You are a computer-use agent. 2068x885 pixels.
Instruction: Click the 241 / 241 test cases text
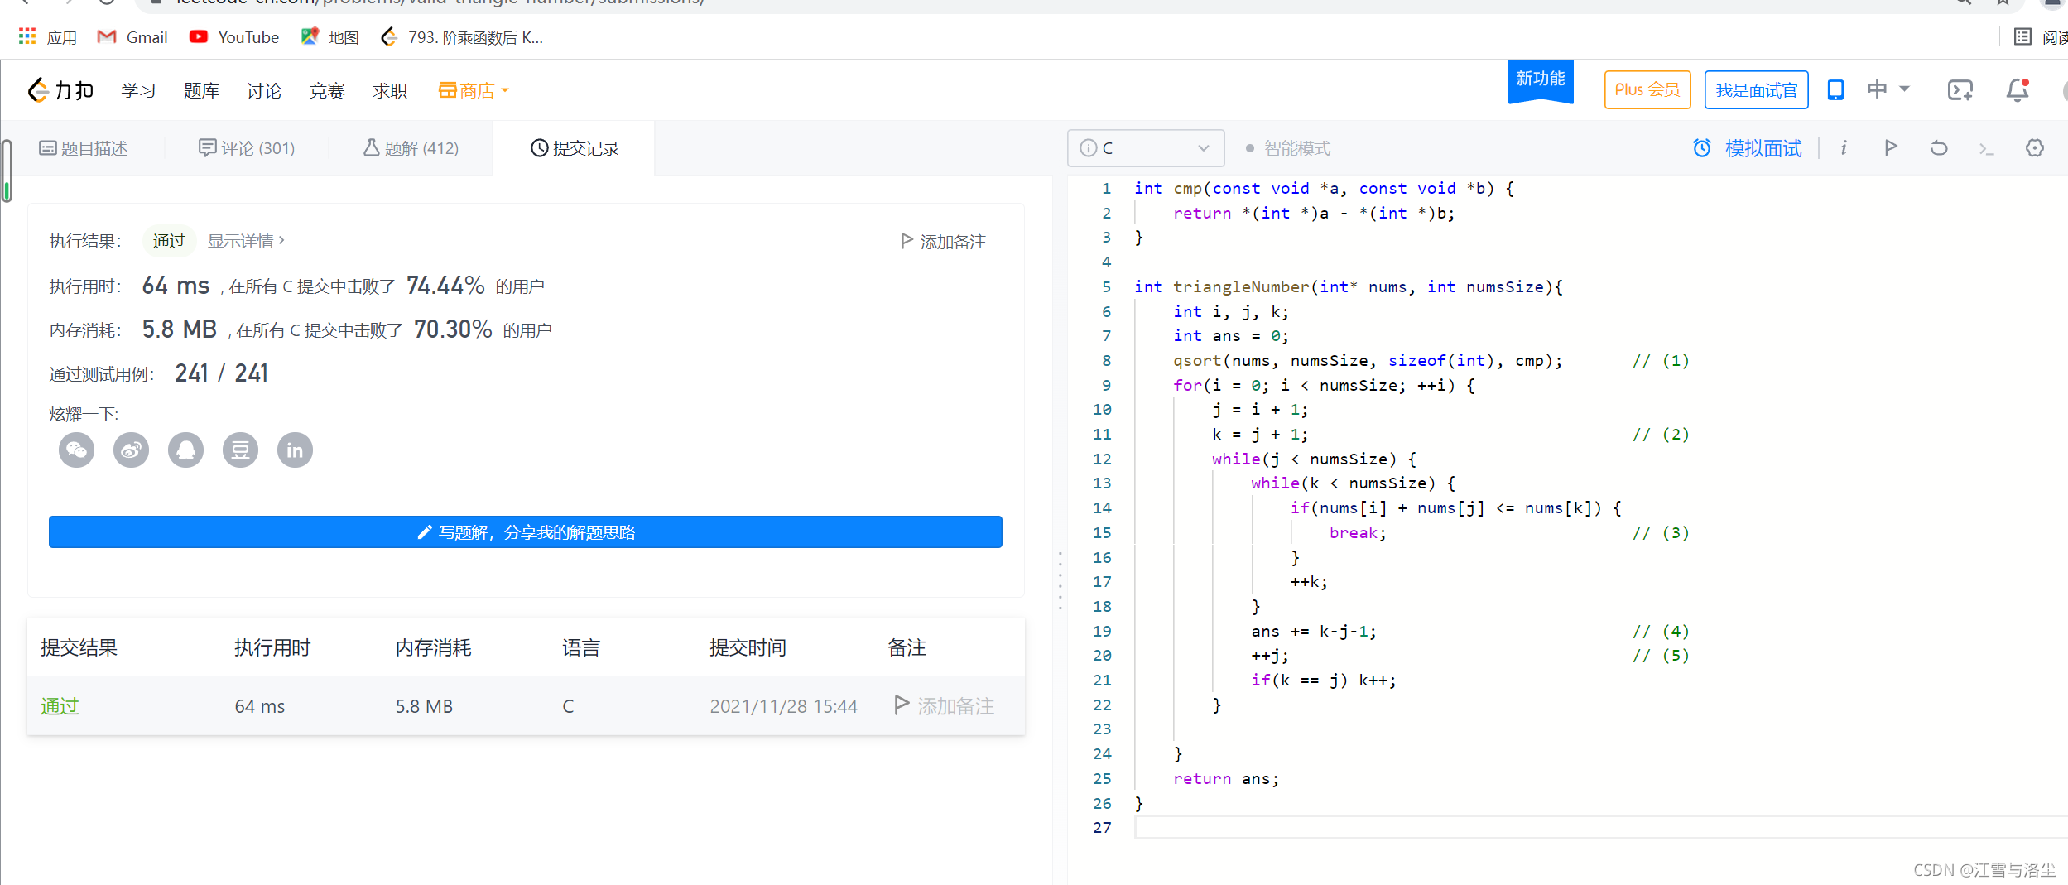(221, 373)
